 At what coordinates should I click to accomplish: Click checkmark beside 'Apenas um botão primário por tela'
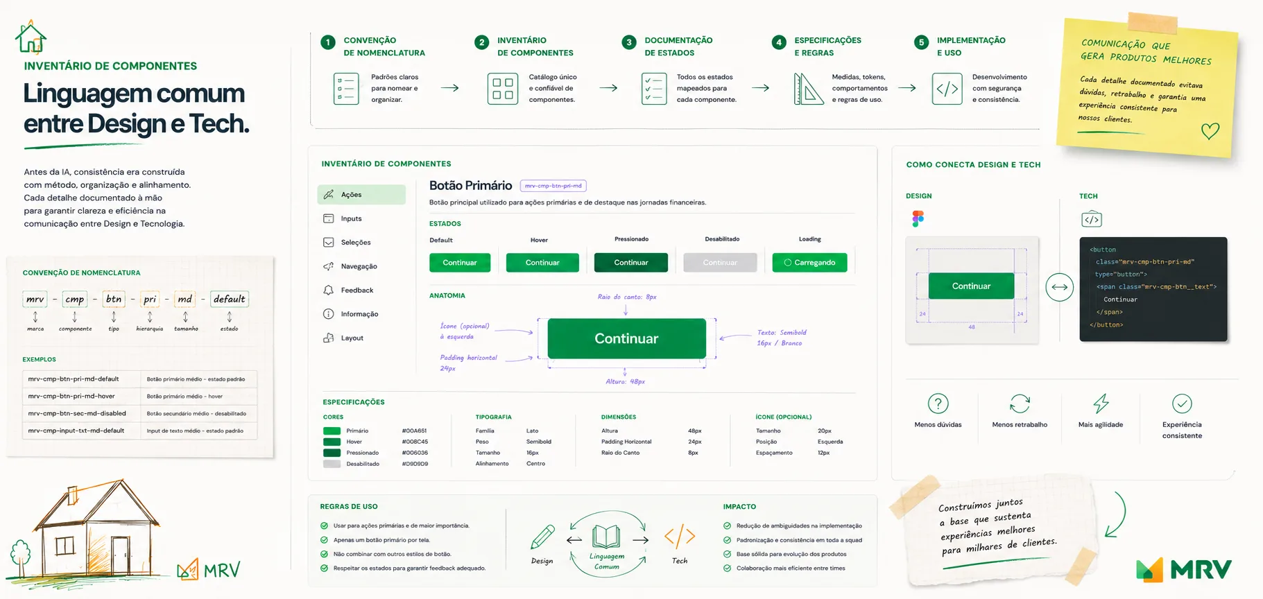click(x=324, y=540)
